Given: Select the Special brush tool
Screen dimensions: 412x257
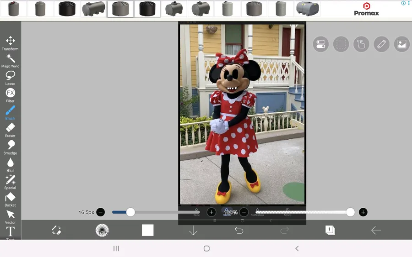Looking at the screenshot, I should point(10,182).
